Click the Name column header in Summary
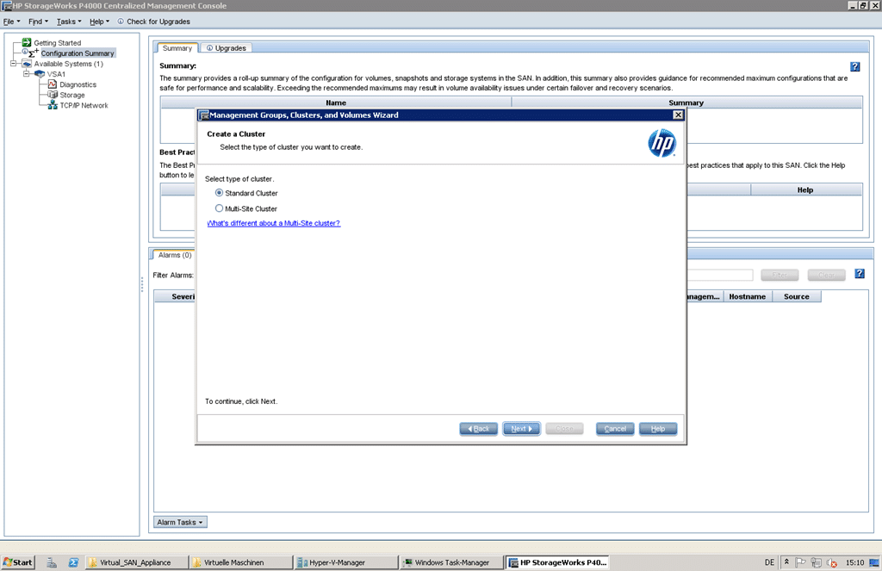882x571 pixels. [336, 102]
